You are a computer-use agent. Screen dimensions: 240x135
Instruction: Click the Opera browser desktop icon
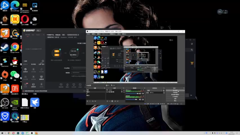click(25, 20)
